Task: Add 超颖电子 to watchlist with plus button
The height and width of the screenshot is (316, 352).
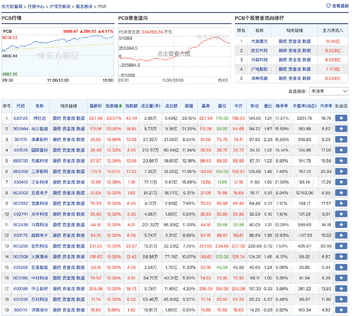Action: pyautogui.click(x=341, y=235)
